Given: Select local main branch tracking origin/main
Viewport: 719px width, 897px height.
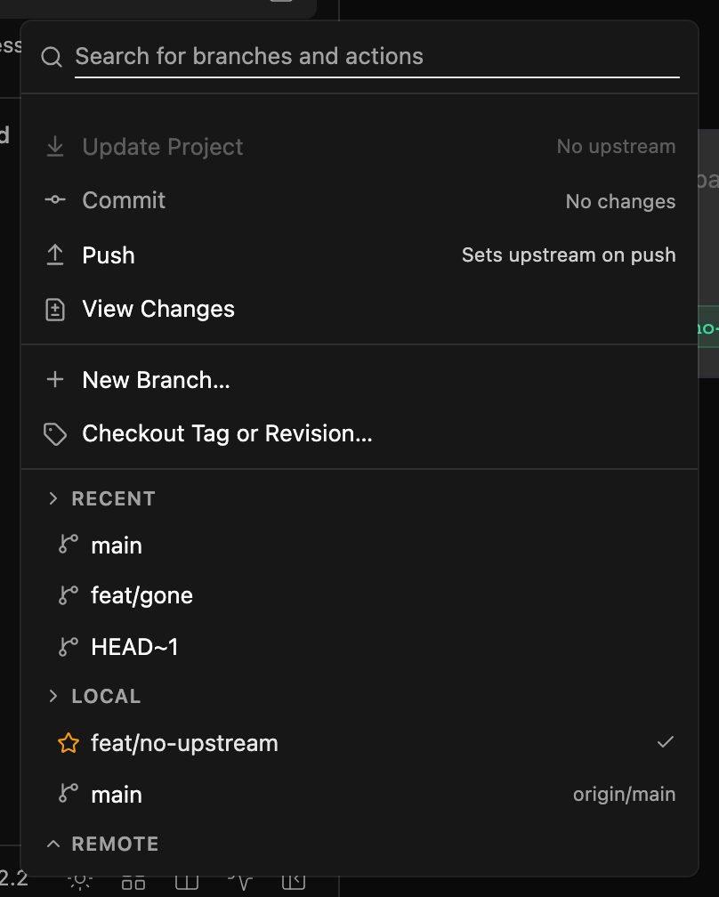Looking at the screenshot, I should point(359,795).
